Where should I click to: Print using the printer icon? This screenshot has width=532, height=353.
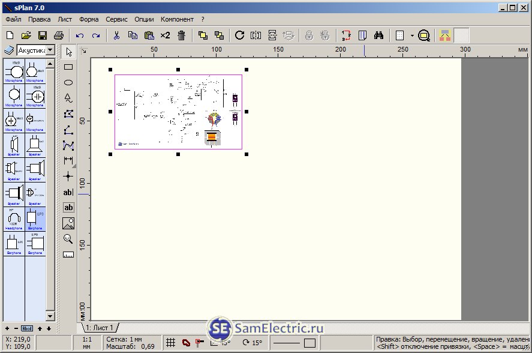[59, 35]
